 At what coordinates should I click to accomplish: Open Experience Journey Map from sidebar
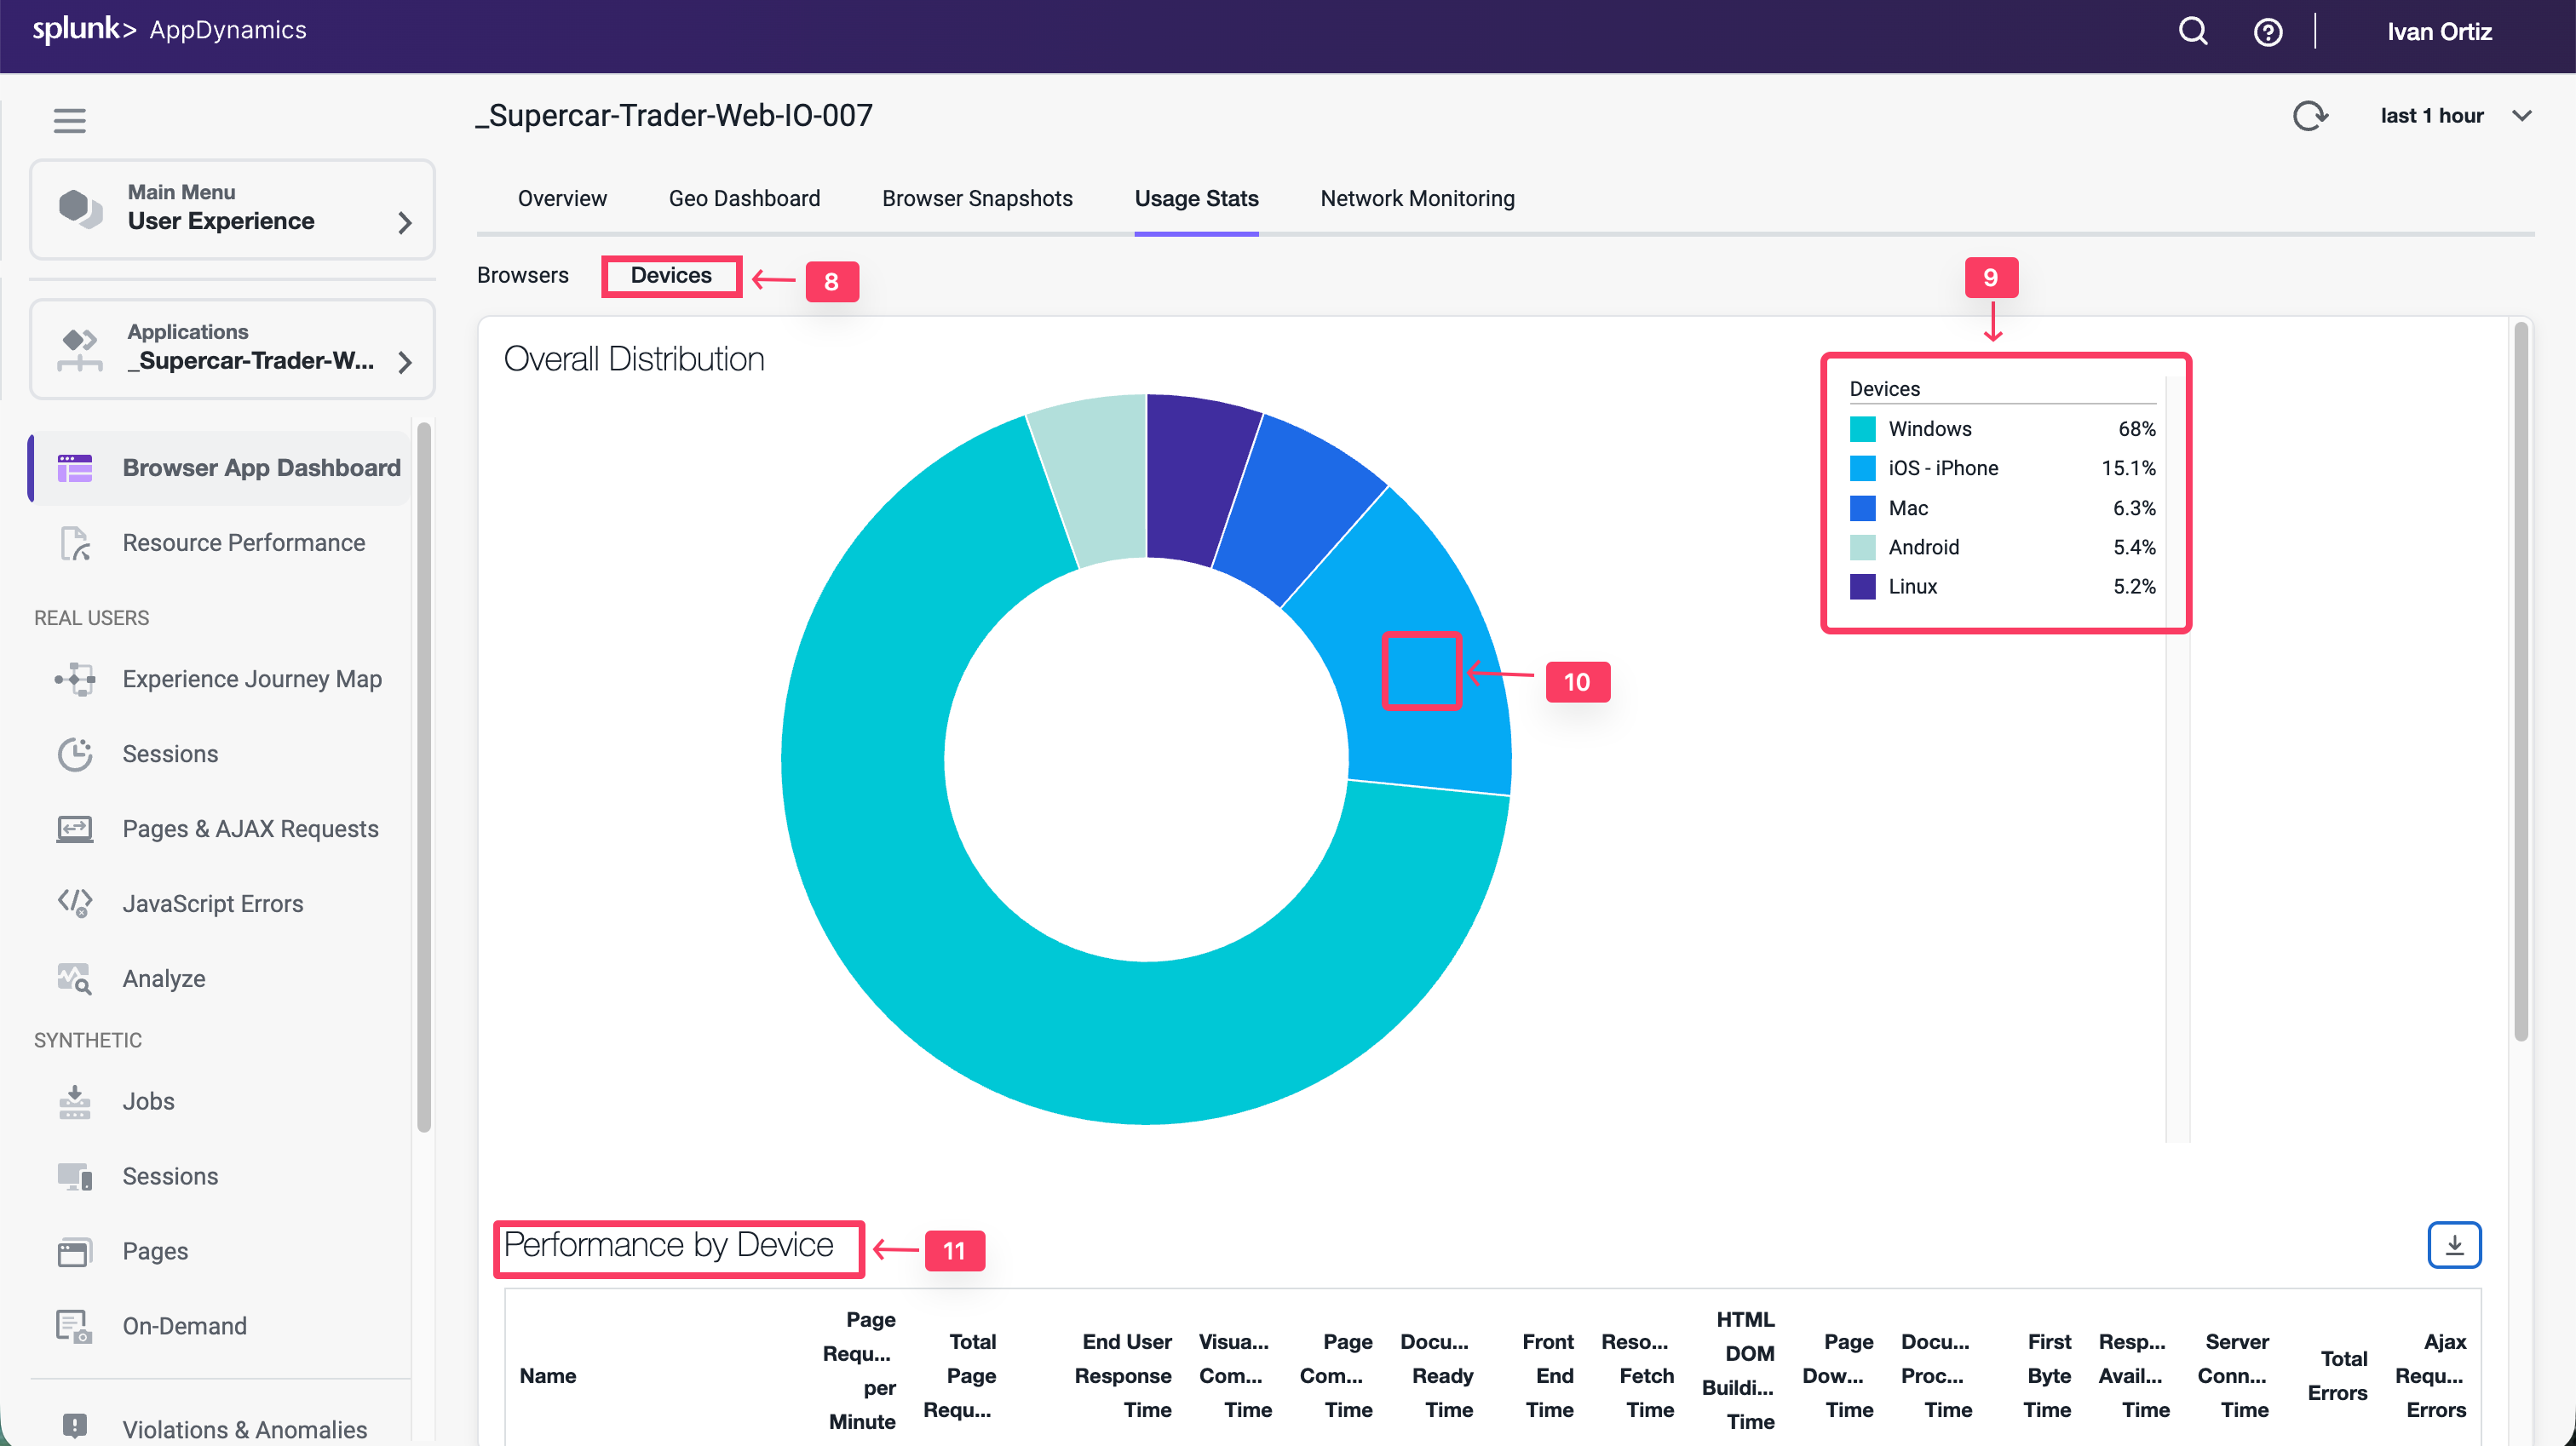coord(252,679)
